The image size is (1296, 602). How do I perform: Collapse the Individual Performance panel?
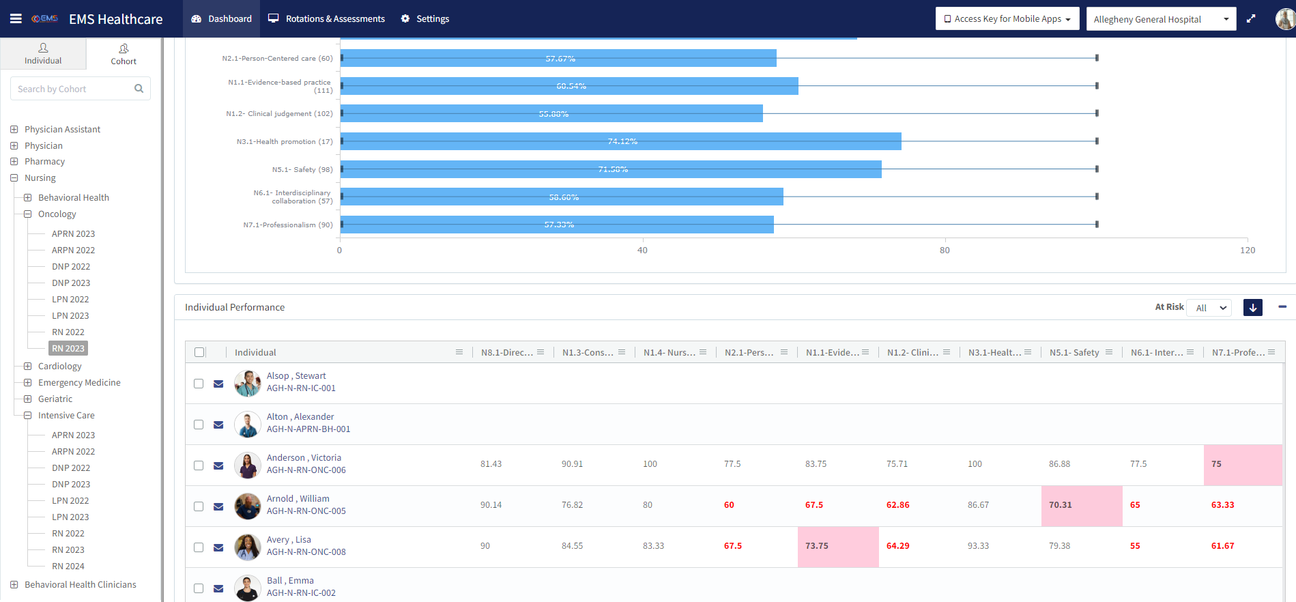click(1282, 307)
